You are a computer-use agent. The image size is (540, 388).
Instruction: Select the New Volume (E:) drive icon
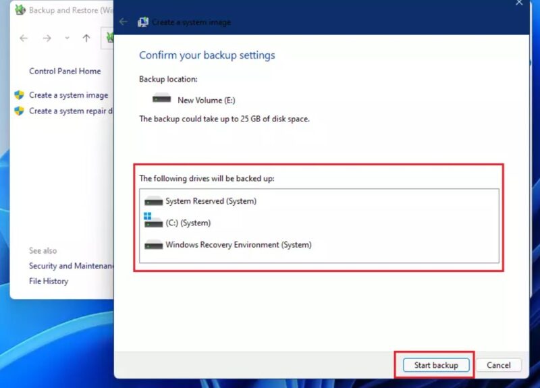pos(161,98)
